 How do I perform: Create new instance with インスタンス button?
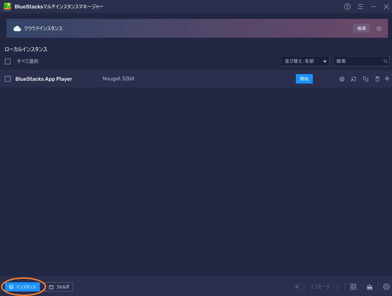click(x=22, y=287)
